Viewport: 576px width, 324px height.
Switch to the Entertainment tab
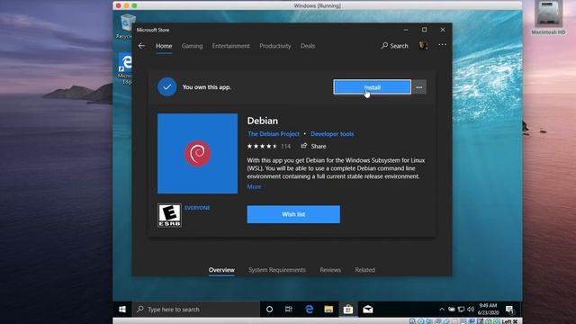click(x=230, y=46)
